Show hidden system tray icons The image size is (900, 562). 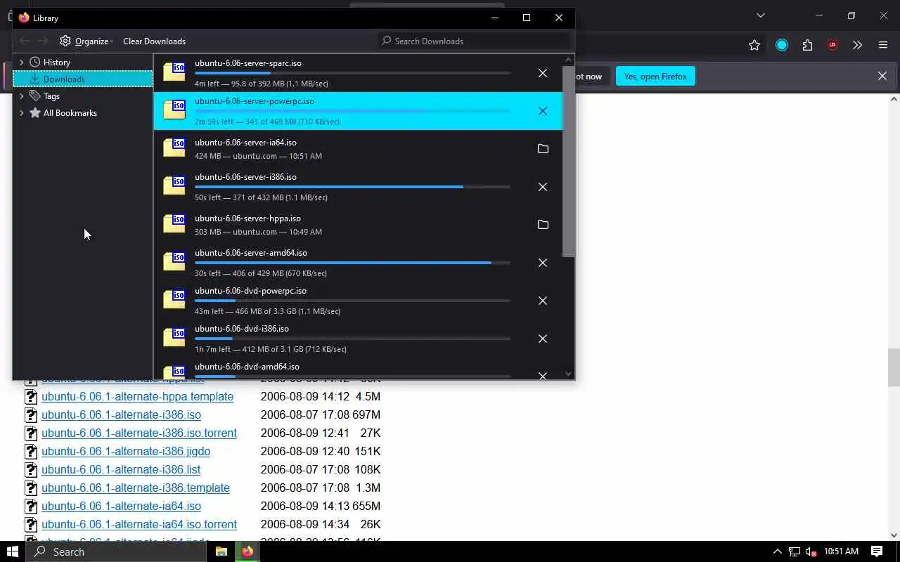point(777,551)
